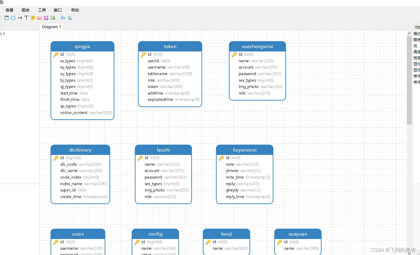
Task: Open the 图表 menu
Action: pyautogui.click(x=26, y=10)
